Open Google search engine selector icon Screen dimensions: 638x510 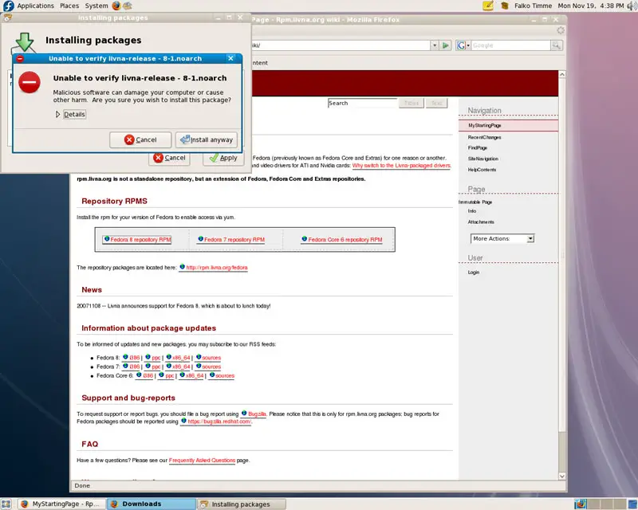463,45
